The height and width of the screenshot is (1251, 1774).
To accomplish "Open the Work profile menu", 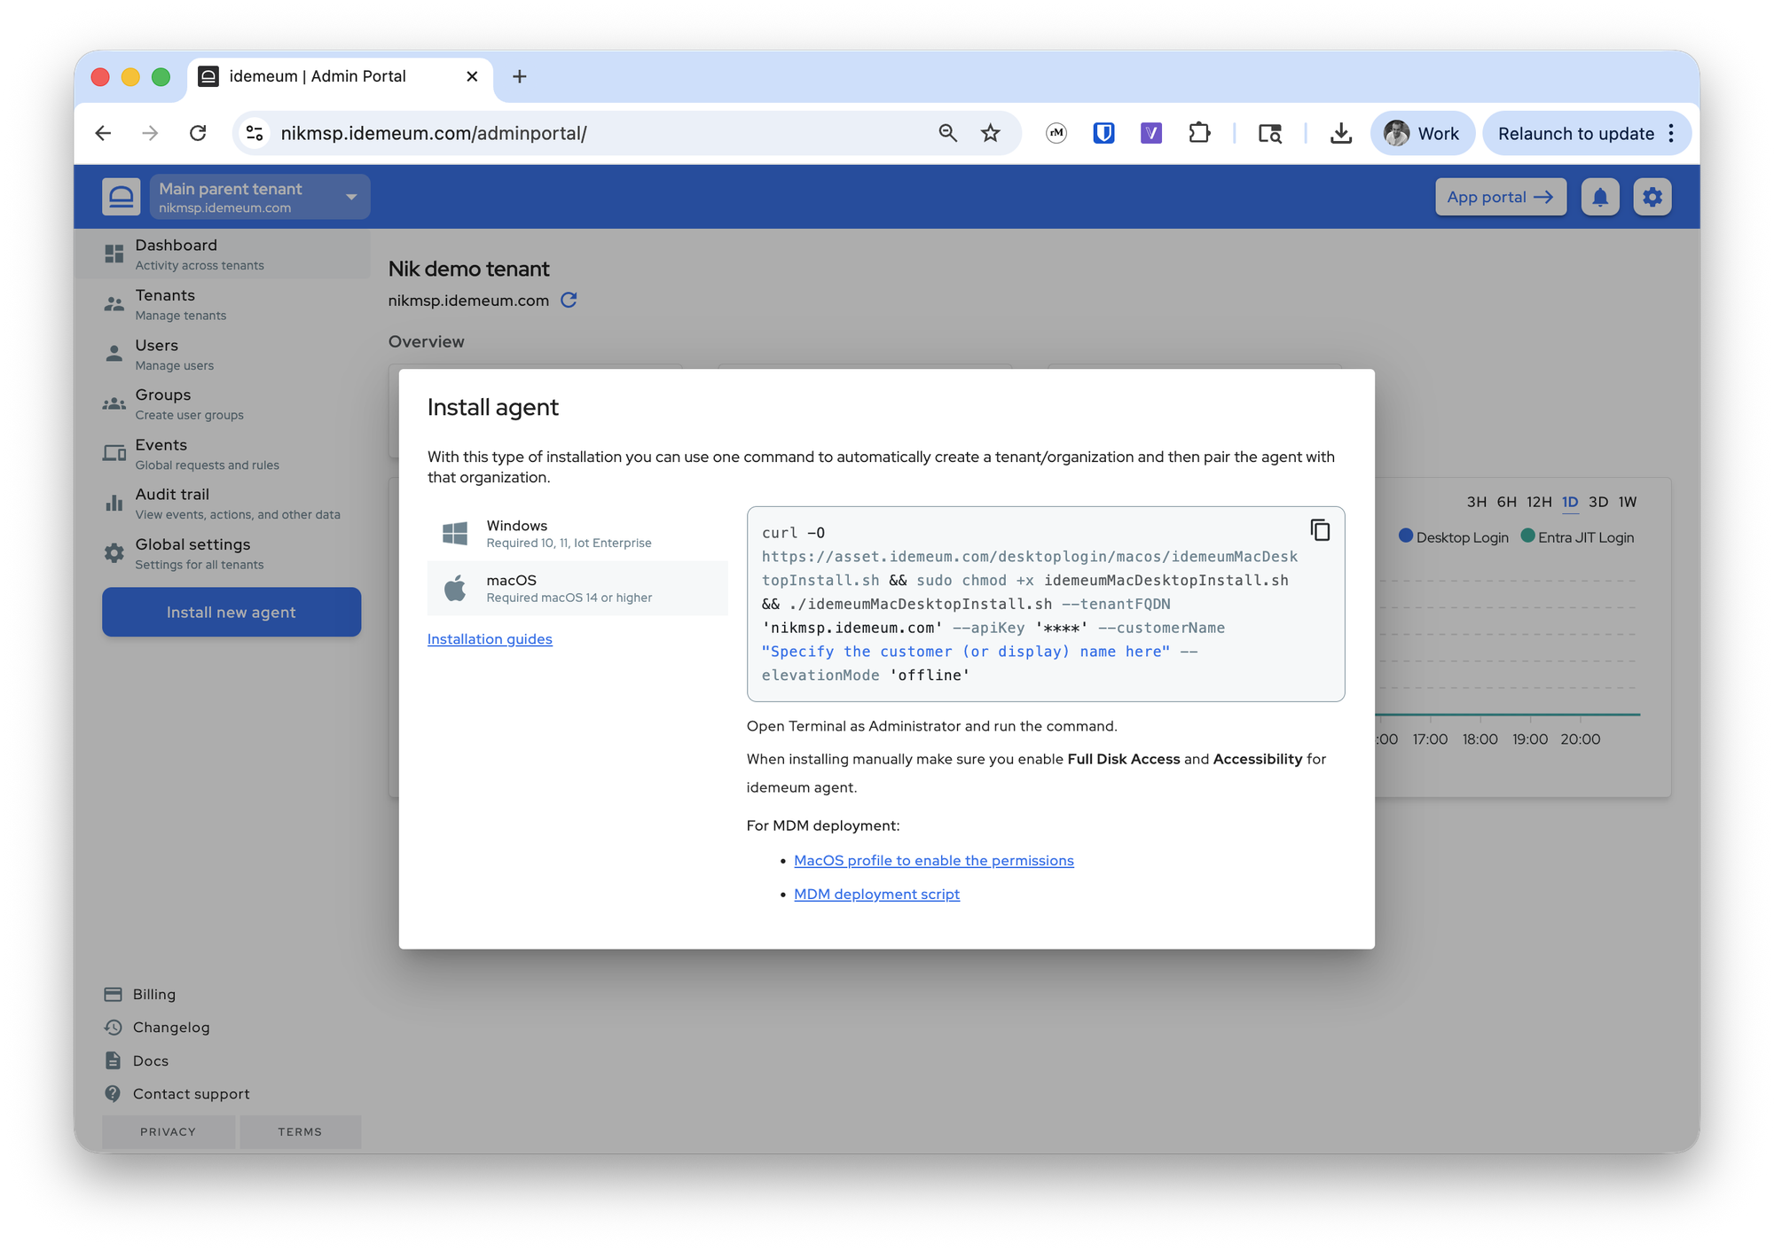I will tap(1422, 133).
